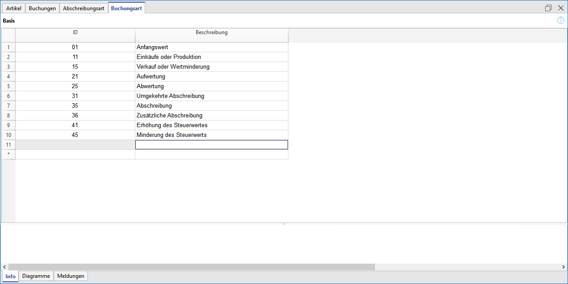Open the Buchungen tab

pyautogui.click(x=42, y=8)
